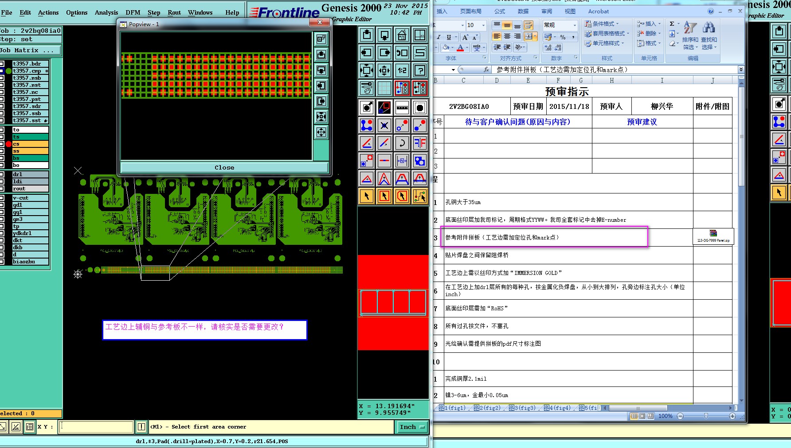Select the ruler measure tool
Viewport: 791px width, 448px height.
pyautogui.click(x=402, y=107)
